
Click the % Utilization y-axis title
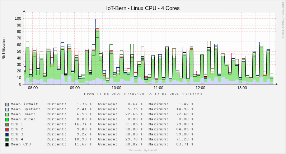pos(4,48)
